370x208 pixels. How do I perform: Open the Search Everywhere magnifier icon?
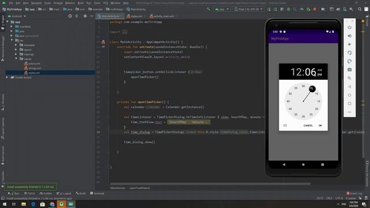pyautogui.click(x=360, y=9)
